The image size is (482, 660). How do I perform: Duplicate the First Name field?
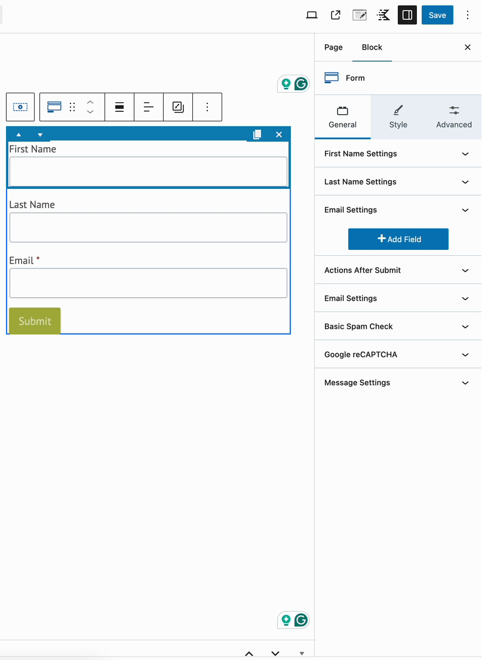pos(257,135)
